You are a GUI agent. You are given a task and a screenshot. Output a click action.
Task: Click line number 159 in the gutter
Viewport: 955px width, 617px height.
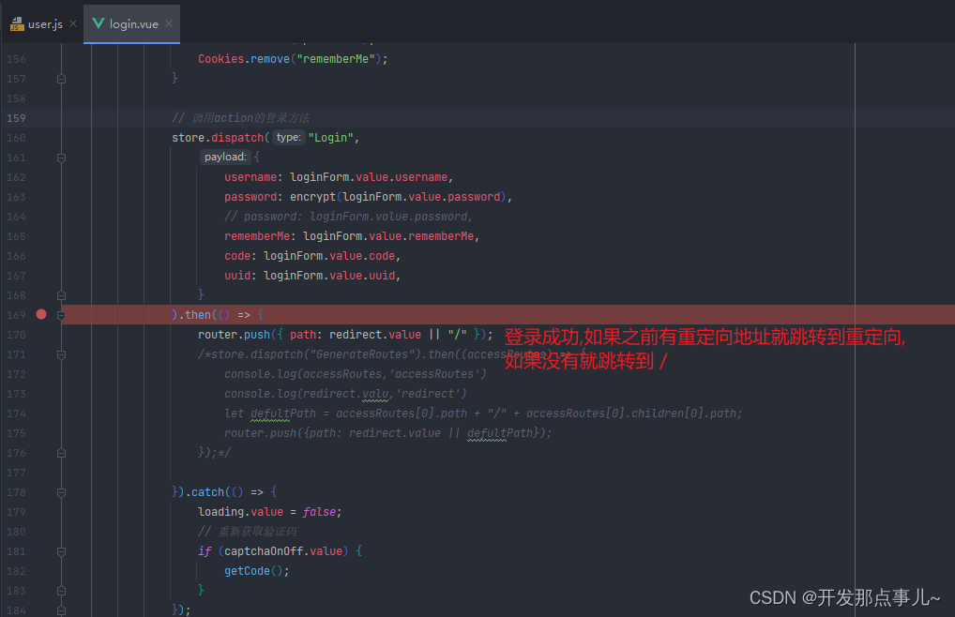[17, 118]
